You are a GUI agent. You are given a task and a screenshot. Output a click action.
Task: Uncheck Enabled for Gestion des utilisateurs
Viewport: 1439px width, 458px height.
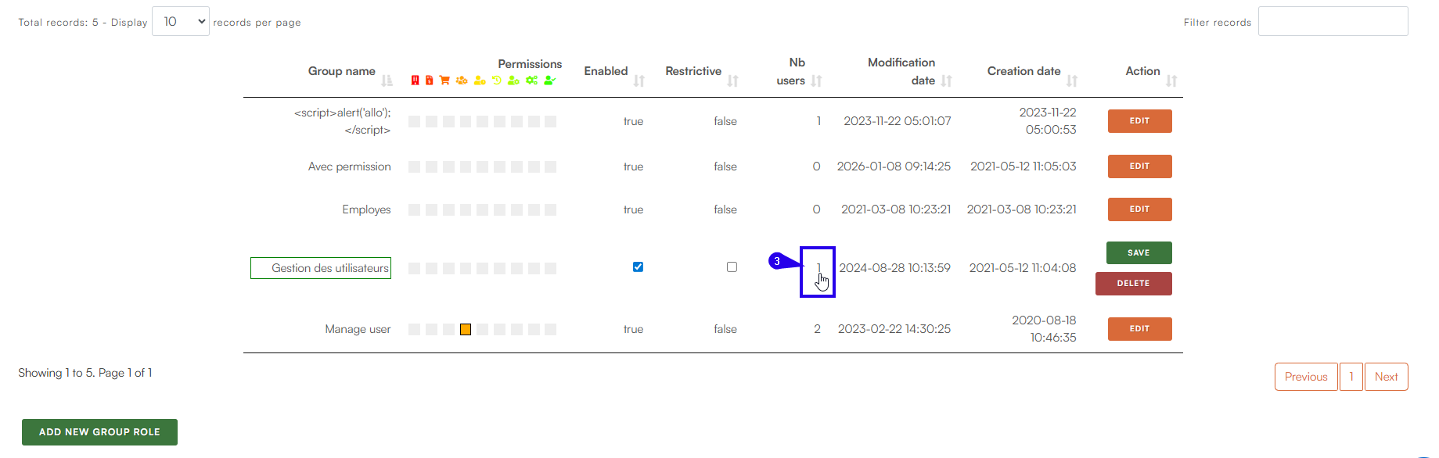pyautogui.click(x=638, y=267)
